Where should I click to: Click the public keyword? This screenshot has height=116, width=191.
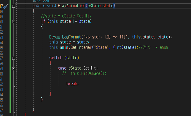tap(39, 6)
